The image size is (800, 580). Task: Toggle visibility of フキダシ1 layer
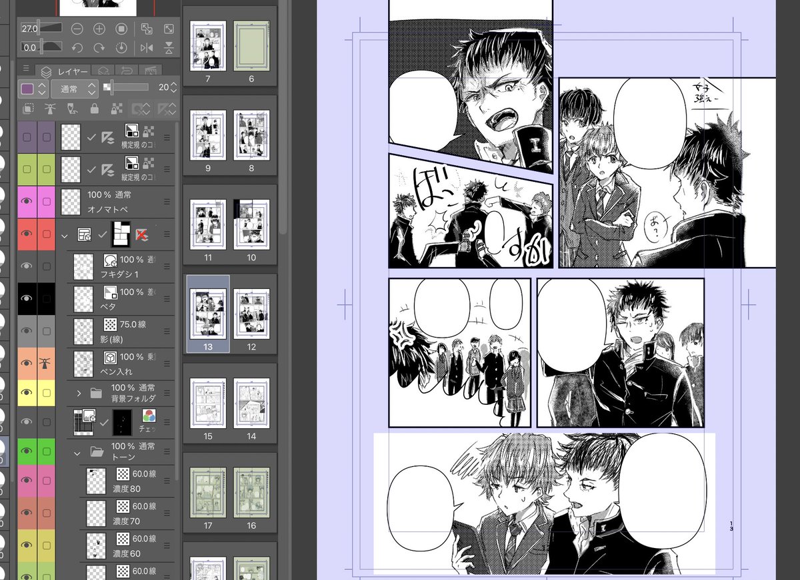pos(27,266)
